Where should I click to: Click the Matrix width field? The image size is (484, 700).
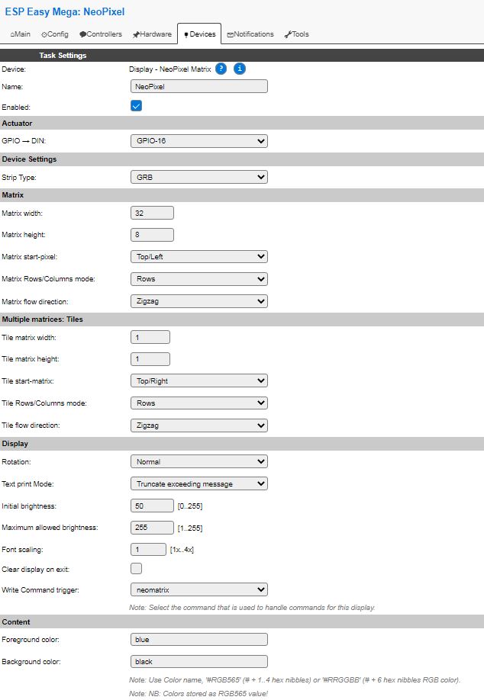coord(152,213)
